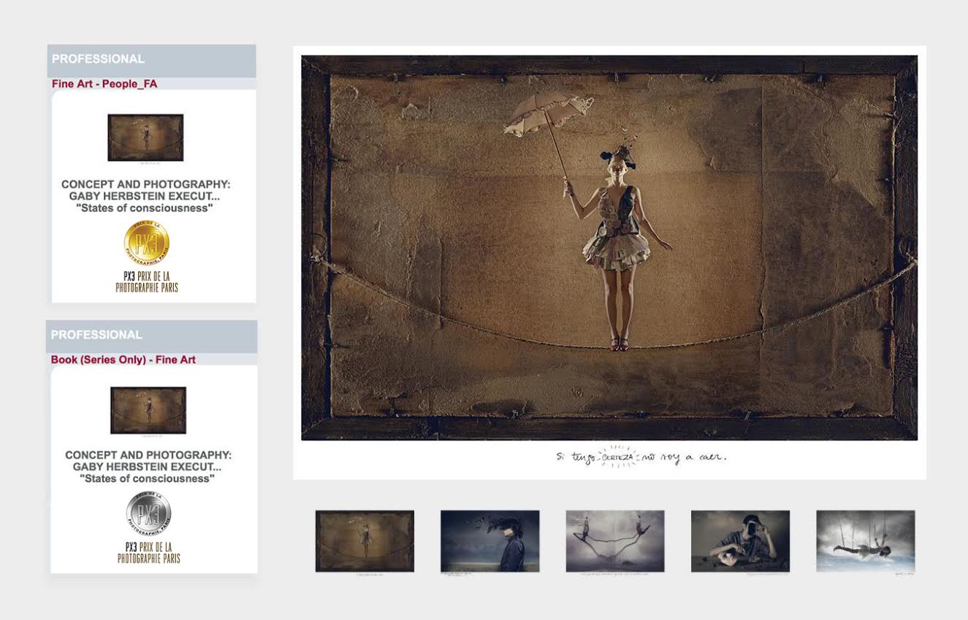Select the thumbnail of person floating in clouds
Viewport: 968px width, 620px height.
pyautogui.click(x=865, y=541)
